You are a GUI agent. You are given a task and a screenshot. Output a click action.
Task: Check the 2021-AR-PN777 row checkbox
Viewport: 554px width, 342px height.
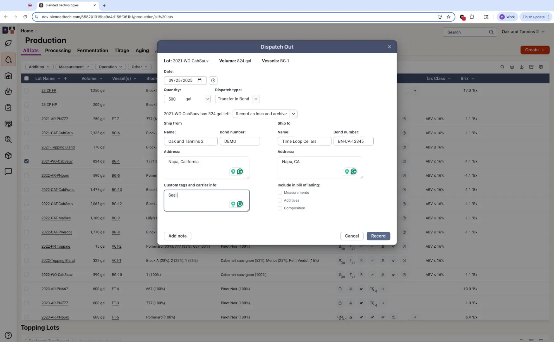coord(26,119)
